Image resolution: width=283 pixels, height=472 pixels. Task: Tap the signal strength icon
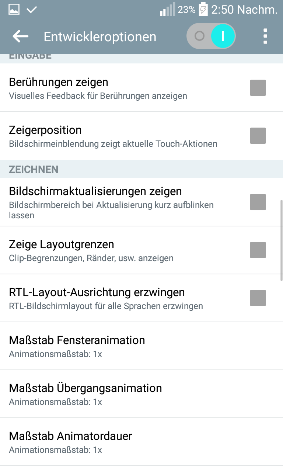[167, 10]
